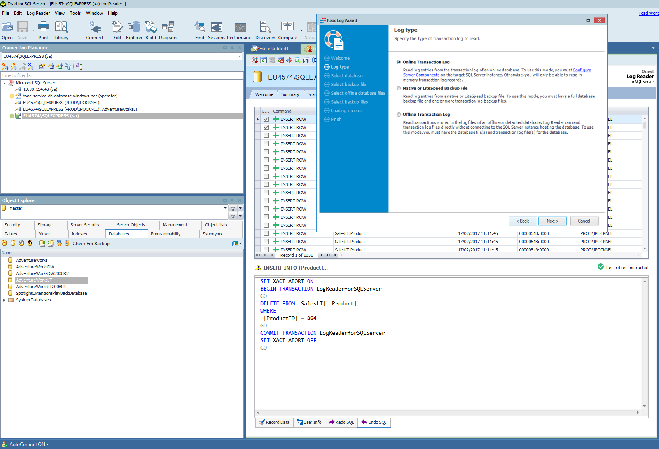Click the new connection icon in Connection Manager
The image size is (659, 449).
(x=5, y=66)
